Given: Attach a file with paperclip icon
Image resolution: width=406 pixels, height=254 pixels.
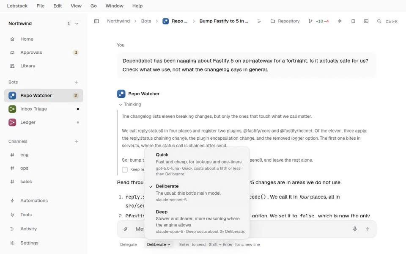Looking at the screenshot, I should (x=126, y=229).
